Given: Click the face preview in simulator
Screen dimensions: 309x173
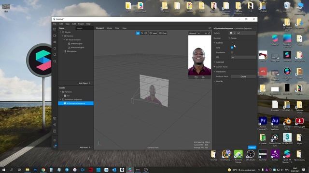Looking at the screenshot, I should [x=199, y=55].
